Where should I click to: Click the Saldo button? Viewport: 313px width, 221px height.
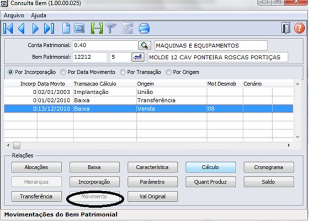pyautogui.click(x=269, y=182)
